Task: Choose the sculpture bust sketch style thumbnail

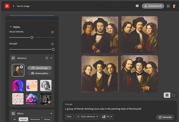Action: pos(46,86)
